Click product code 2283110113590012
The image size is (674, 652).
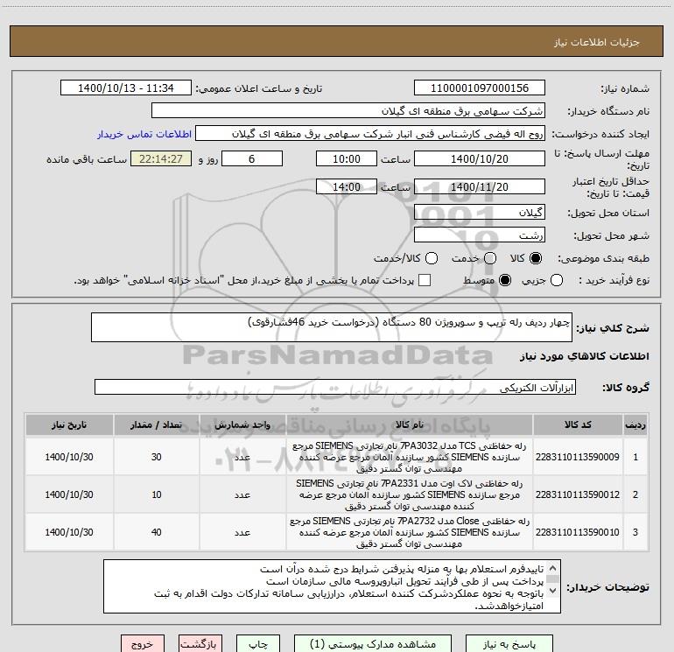(578, 494)
